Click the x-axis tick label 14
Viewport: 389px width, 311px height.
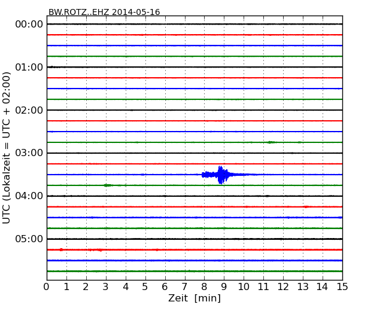tap(323, 287)
